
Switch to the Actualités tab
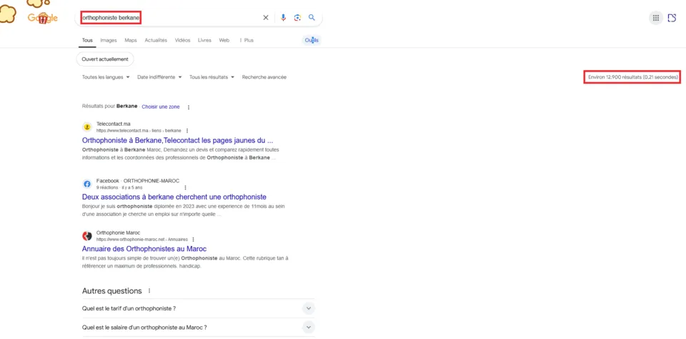[x=156, y=40]
